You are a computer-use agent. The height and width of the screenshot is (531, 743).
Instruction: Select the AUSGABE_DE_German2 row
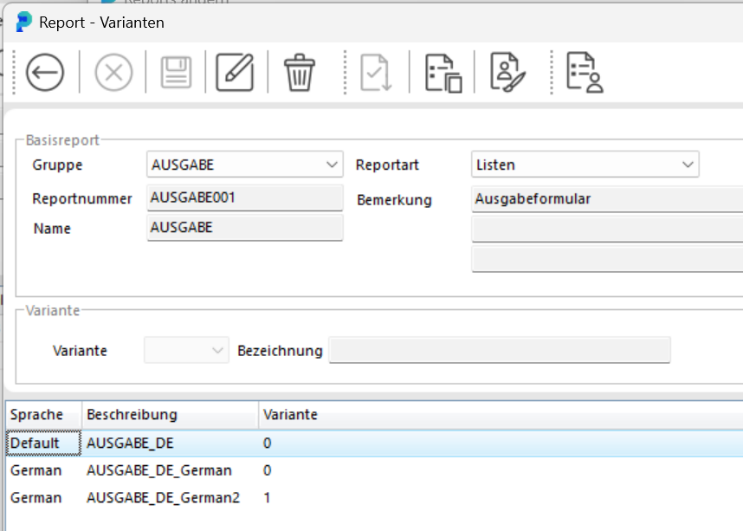374,498
